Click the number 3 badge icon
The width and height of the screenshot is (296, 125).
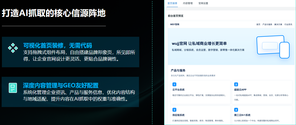175,110
